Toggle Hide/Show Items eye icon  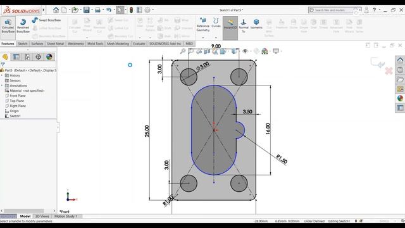click(245, 51)
